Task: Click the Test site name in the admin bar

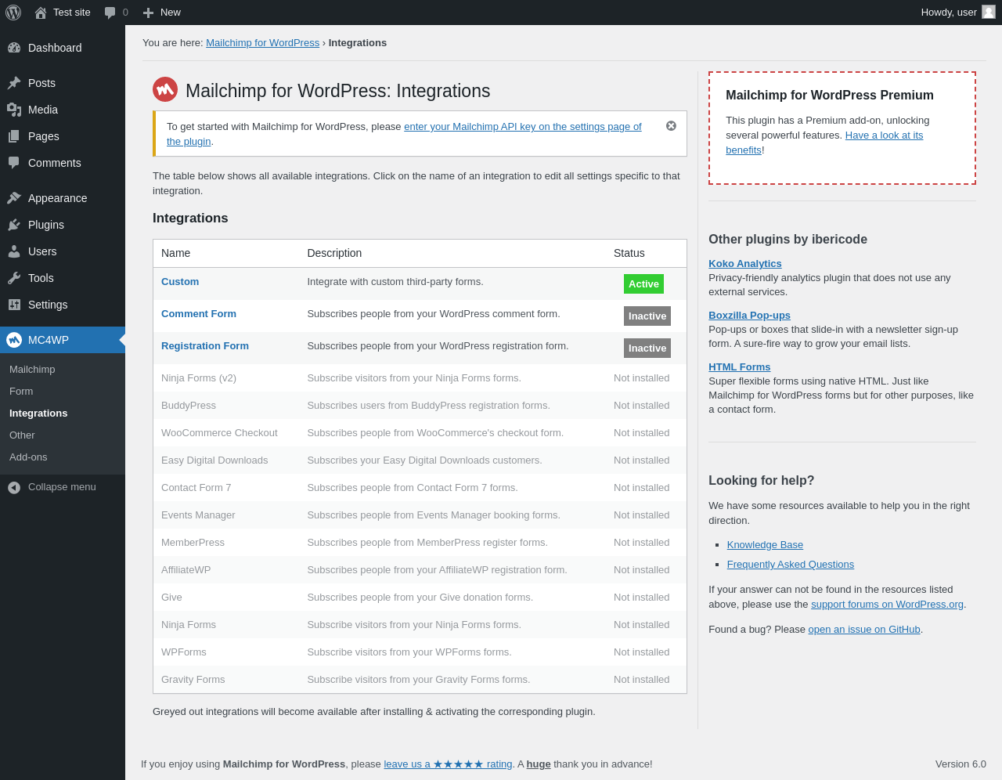Action: click(72, 13)
